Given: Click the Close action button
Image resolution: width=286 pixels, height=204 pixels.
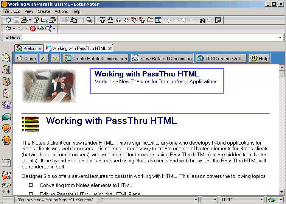Looking at the screenshot, I should coord(26,58).
